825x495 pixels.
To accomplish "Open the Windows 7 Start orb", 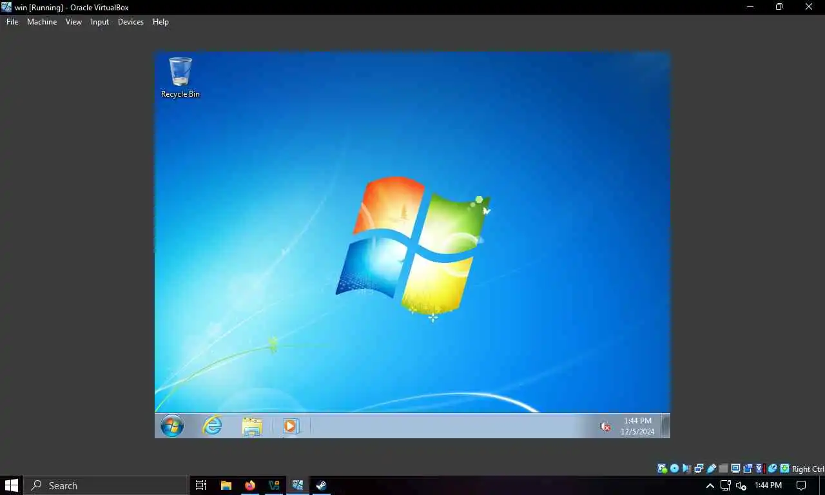I will pyautogui.click(x=172, y=426).
